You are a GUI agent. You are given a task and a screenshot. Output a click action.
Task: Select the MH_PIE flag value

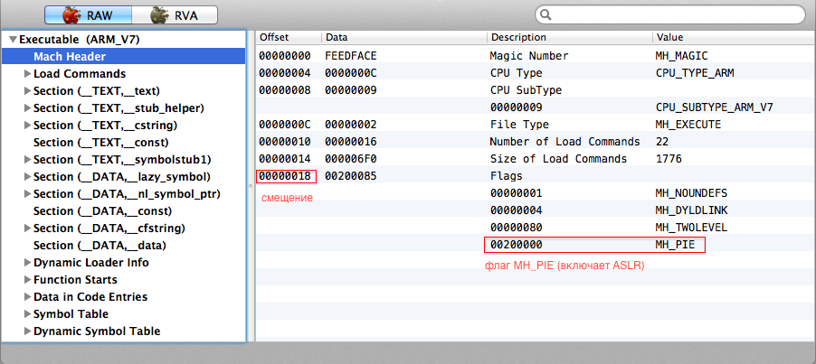675,244
